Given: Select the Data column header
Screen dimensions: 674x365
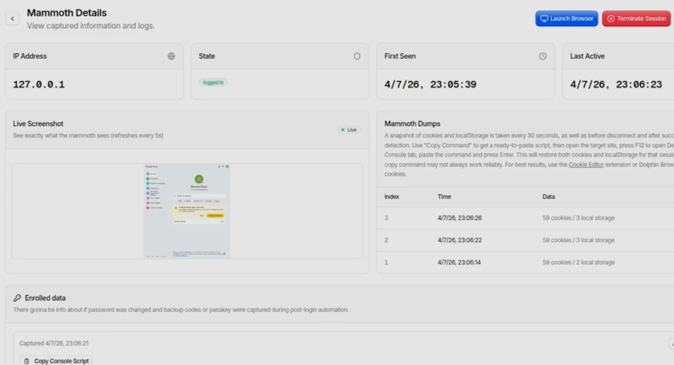Looking at the screenshot, I should pyautogui.click(x=549, y=197).
